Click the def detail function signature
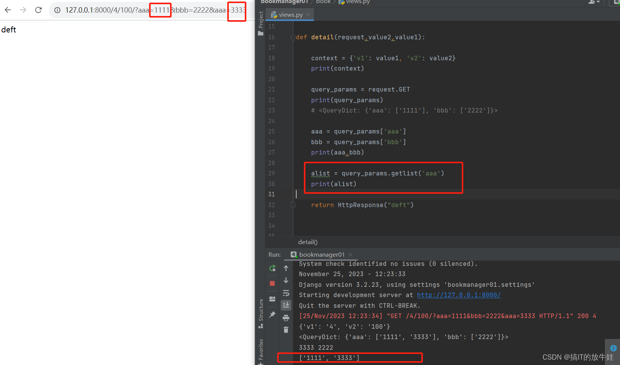 coord(360,37)
